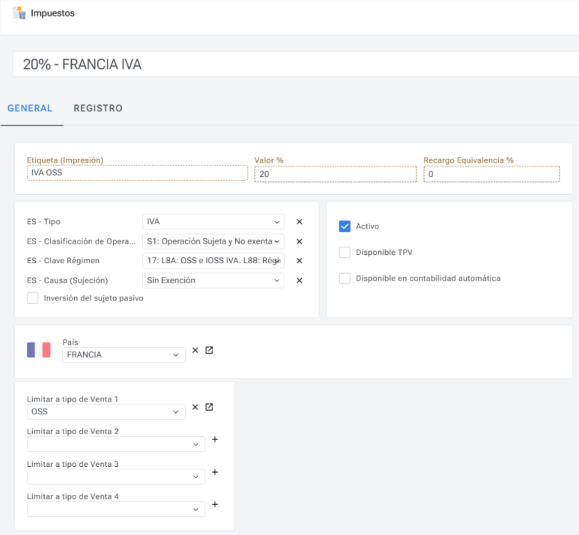
Task: Click the Valor % input field
Action: click(335, 174)
